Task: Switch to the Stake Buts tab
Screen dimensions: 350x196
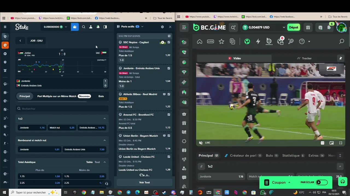Action: point(101,96)
